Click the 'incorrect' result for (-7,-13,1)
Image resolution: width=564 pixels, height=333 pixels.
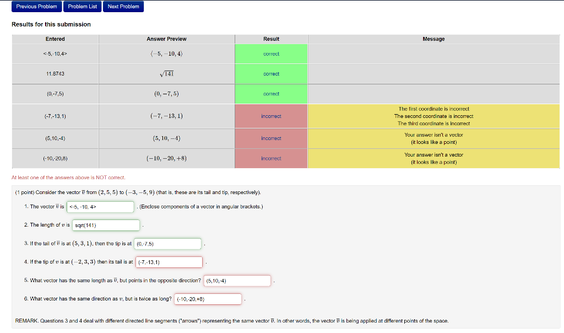271,116
